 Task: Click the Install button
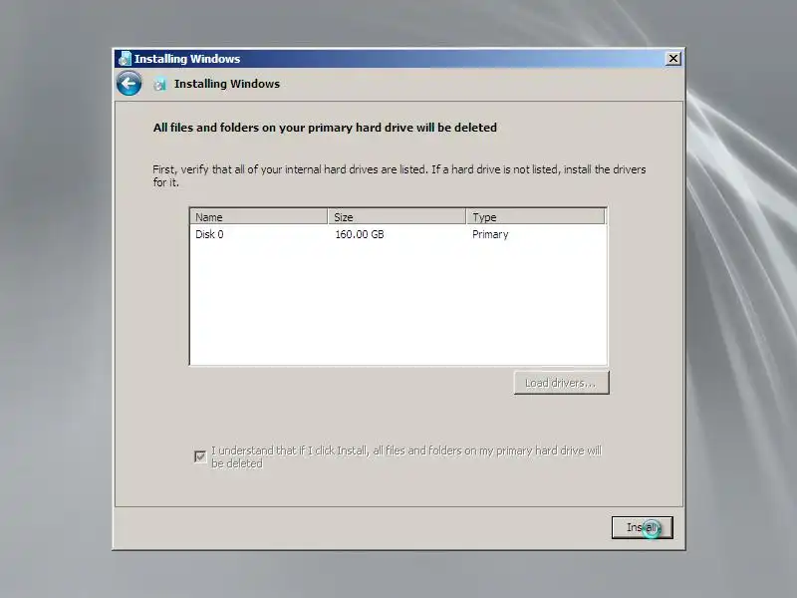tap(642, 527)
